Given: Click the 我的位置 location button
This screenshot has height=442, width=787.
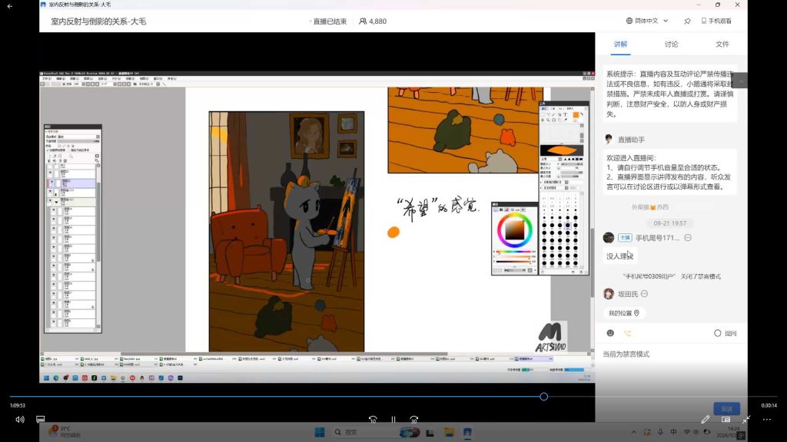Looking at the screenshot, I should [x=623, y=313].
